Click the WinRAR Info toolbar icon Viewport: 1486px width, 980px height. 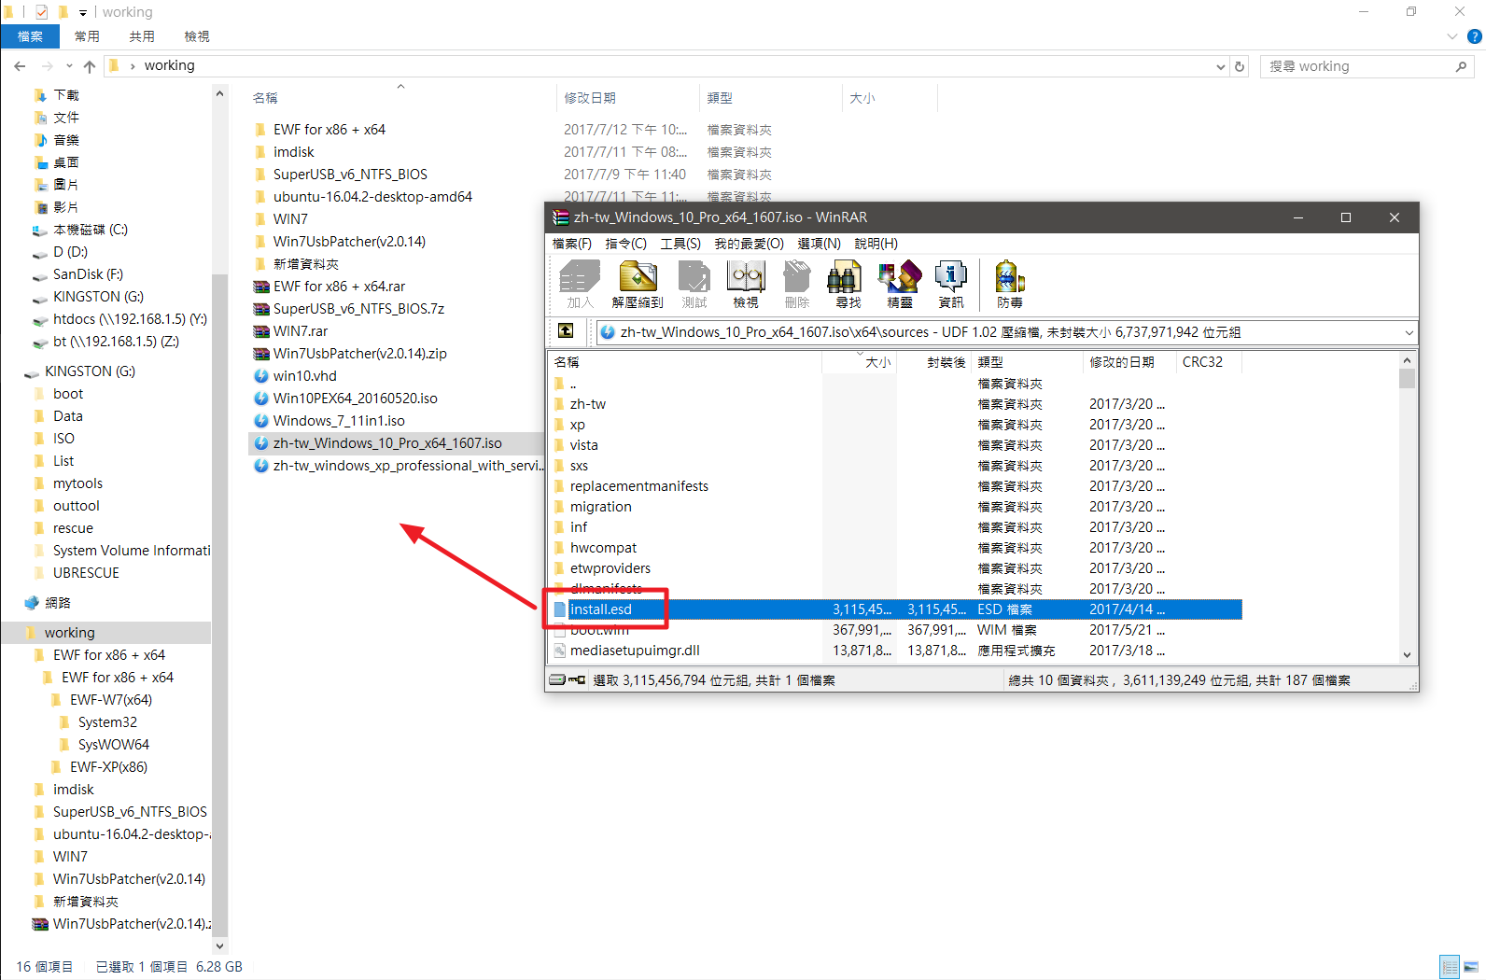click(x=950, y=284)
